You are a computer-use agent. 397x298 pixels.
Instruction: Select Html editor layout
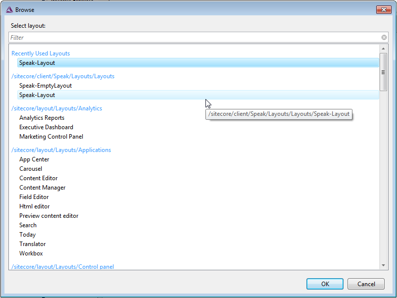tap(198, 206)
